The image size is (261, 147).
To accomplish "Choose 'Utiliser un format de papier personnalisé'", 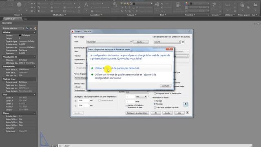I will [x=130, y=76].
